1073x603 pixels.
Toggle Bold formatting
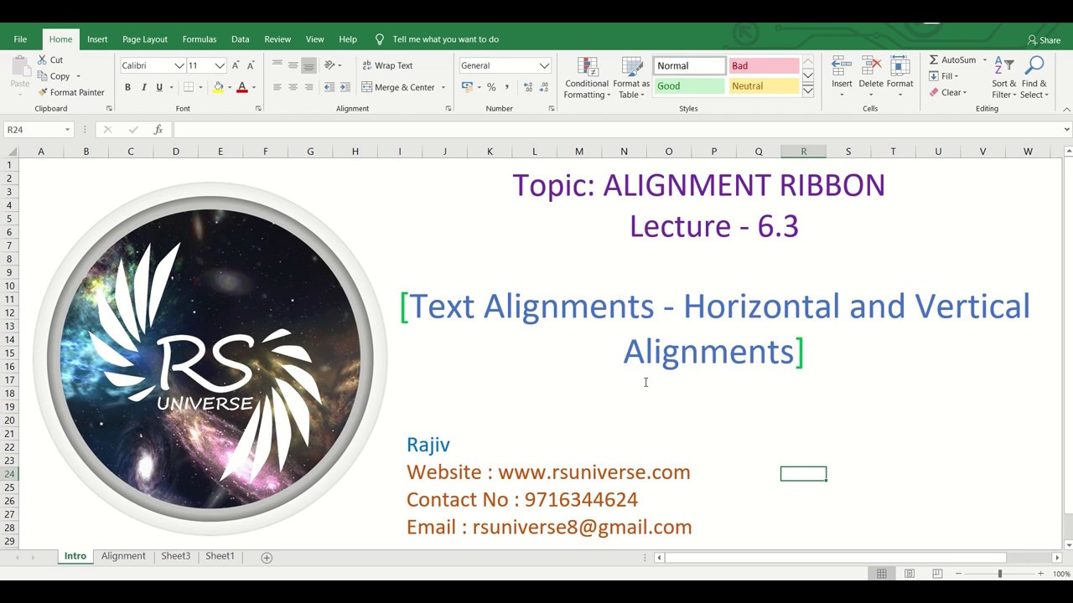pos(127,87)
